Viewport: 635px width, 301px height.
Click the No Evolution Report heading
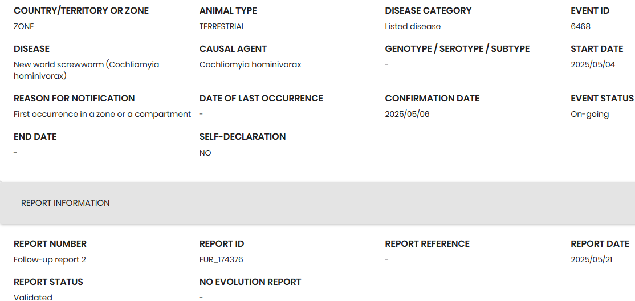250,282
